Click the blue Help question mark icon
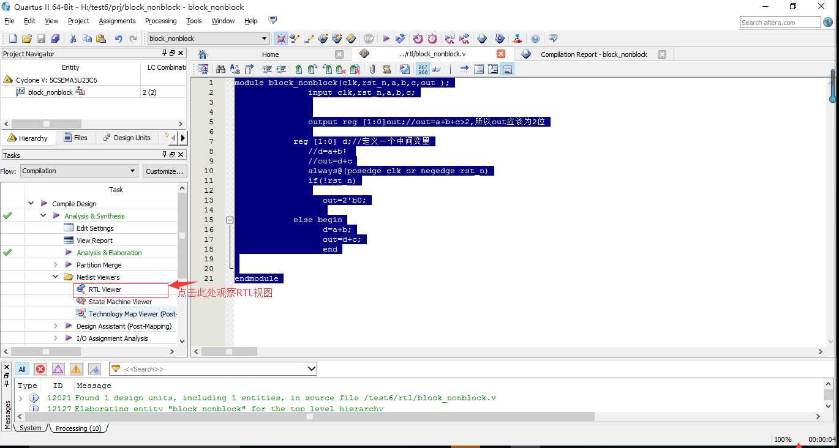839x448 pixels. [535, 39]
